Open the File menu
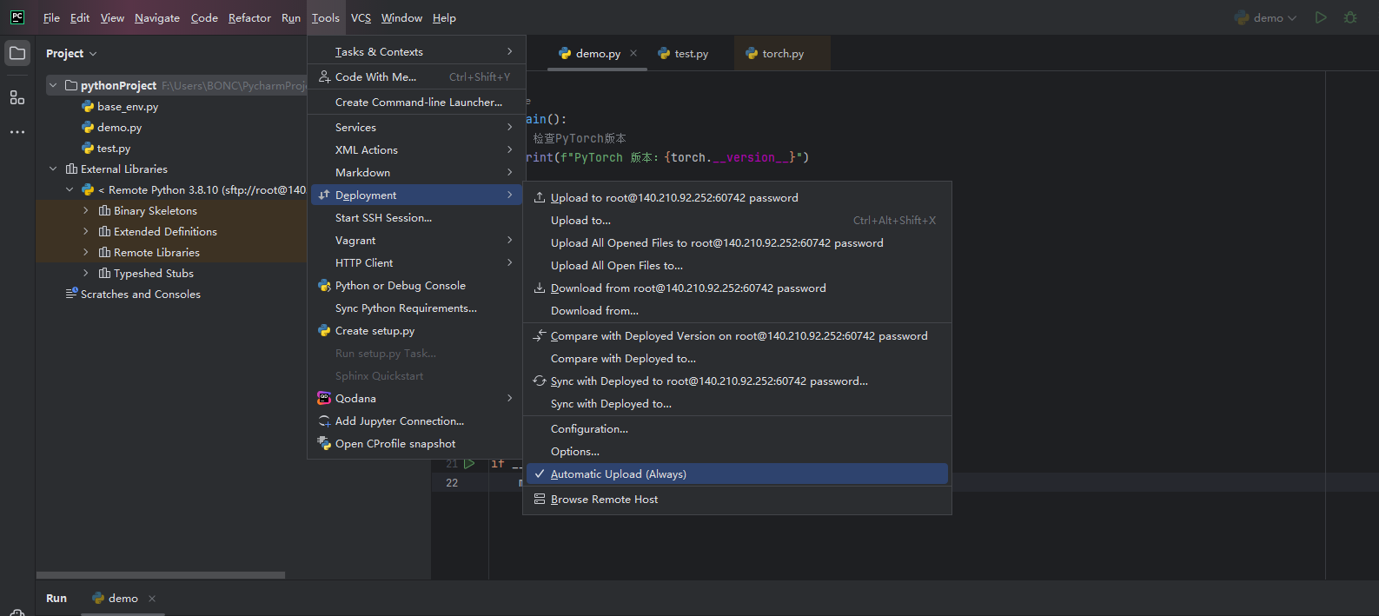The height and width of the screenshot is (616, 1379). (51, 17)
